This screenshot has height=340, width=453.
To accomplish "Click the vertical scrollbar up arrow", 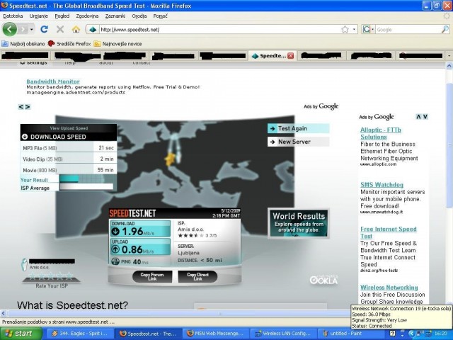I will click(449, 66).
